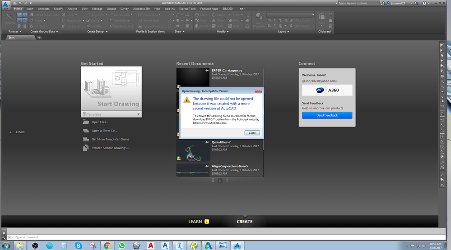Expand the Layers panel dropdown
This screenshot has width=451, height=250.
pos(284,32)
